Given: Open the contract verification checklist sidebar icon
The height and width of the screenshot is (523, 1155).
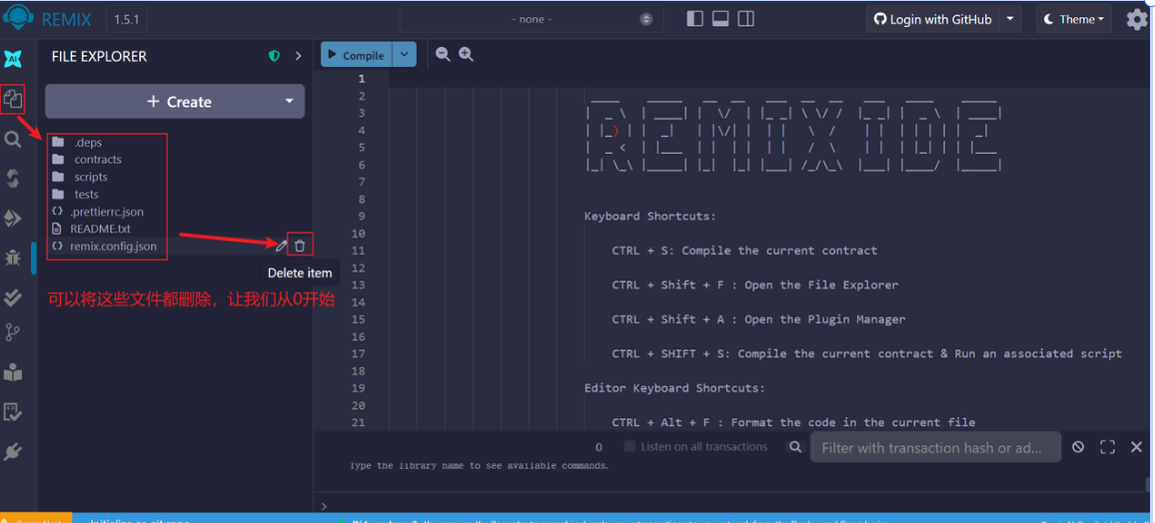Looking at the screenshot, I should [13, 412].
